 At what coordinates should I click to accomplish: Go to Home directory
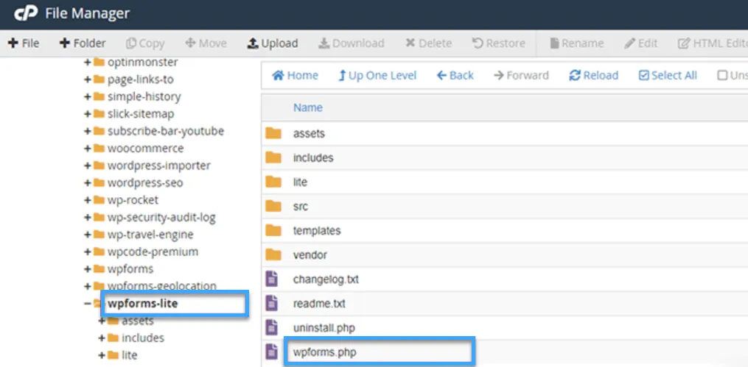click(295, 75)
